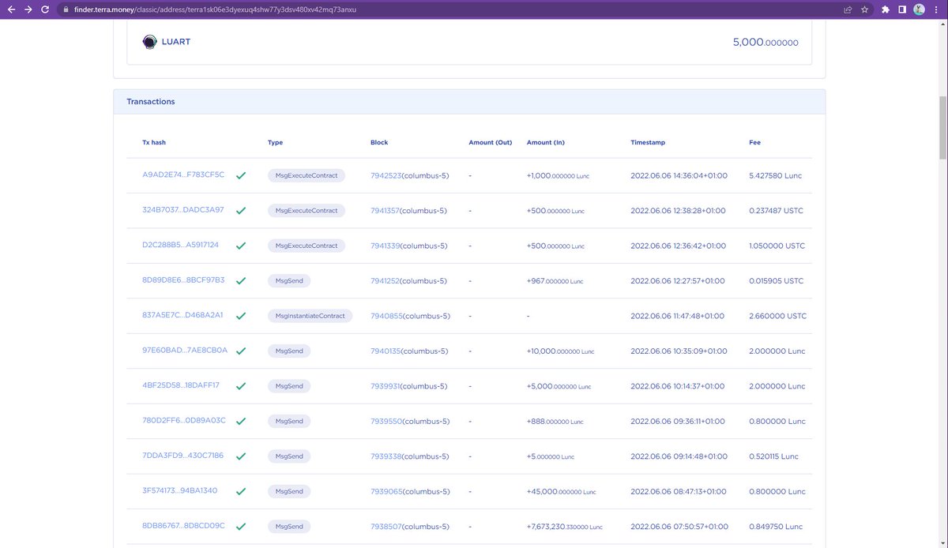Open transaction 780D2FF6...0D89A03C

pos(184,420)
